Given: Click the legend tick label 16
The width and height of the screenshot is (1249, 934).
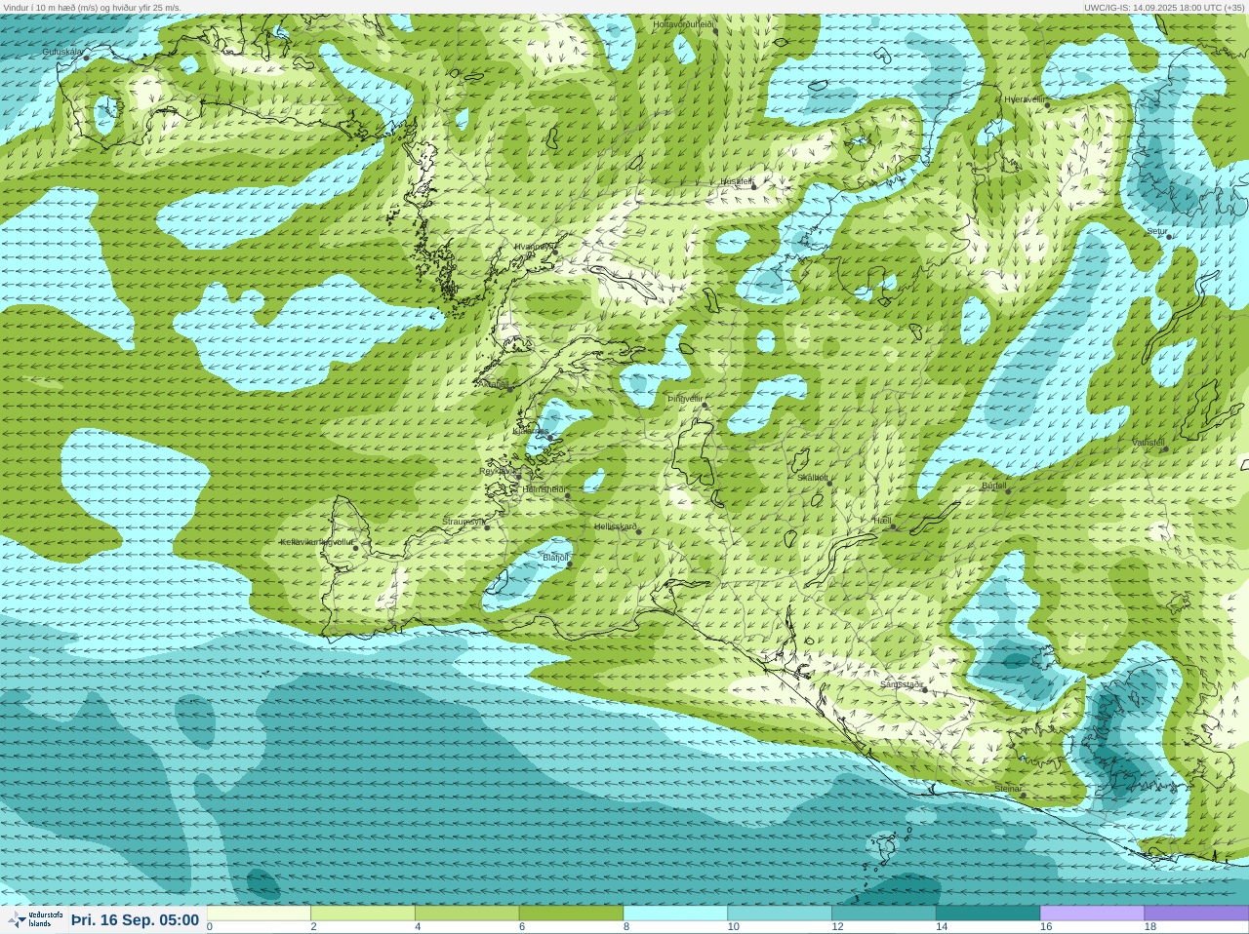Looking at the screenshot, I should point(1045,927).
